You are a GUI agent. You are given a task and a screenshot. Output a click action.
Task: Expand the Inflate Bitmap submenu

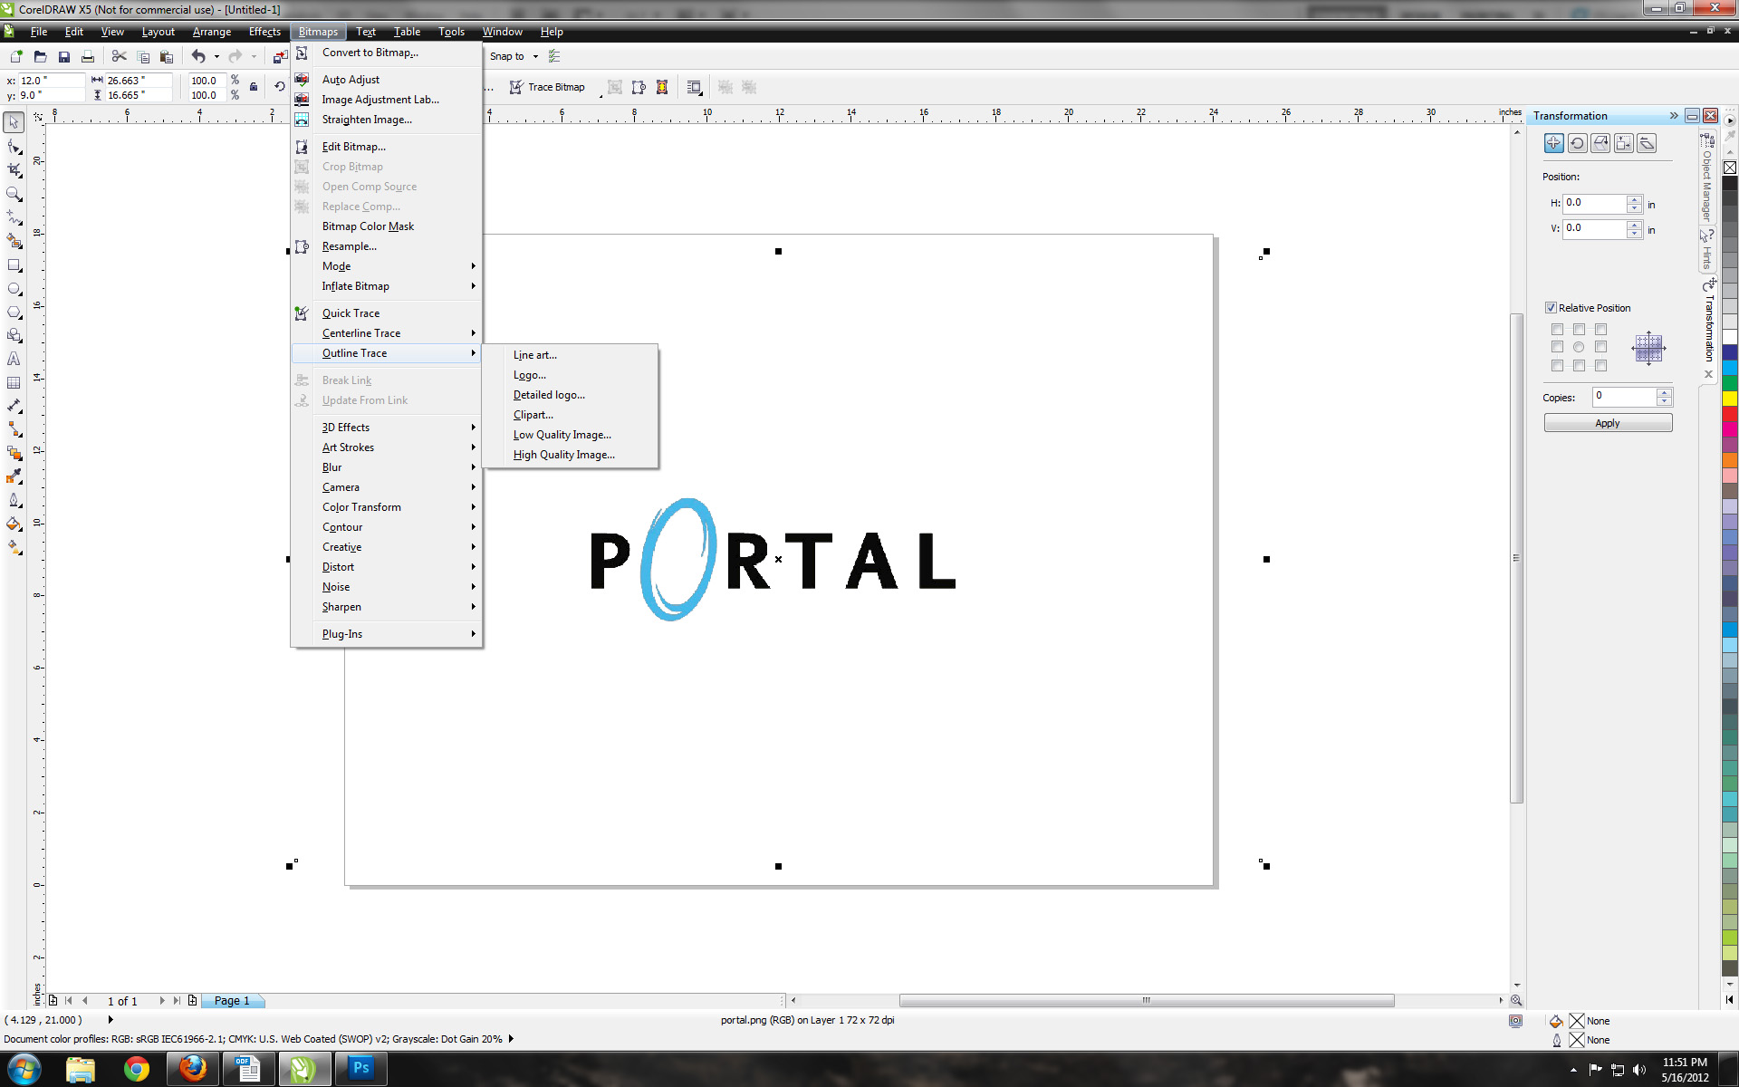click(x=387, y=286)
